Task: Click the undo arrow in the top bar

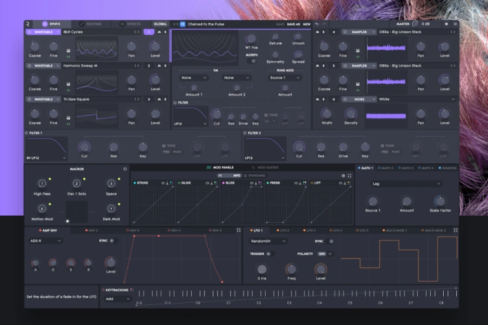Action: [x=316, y=24]
